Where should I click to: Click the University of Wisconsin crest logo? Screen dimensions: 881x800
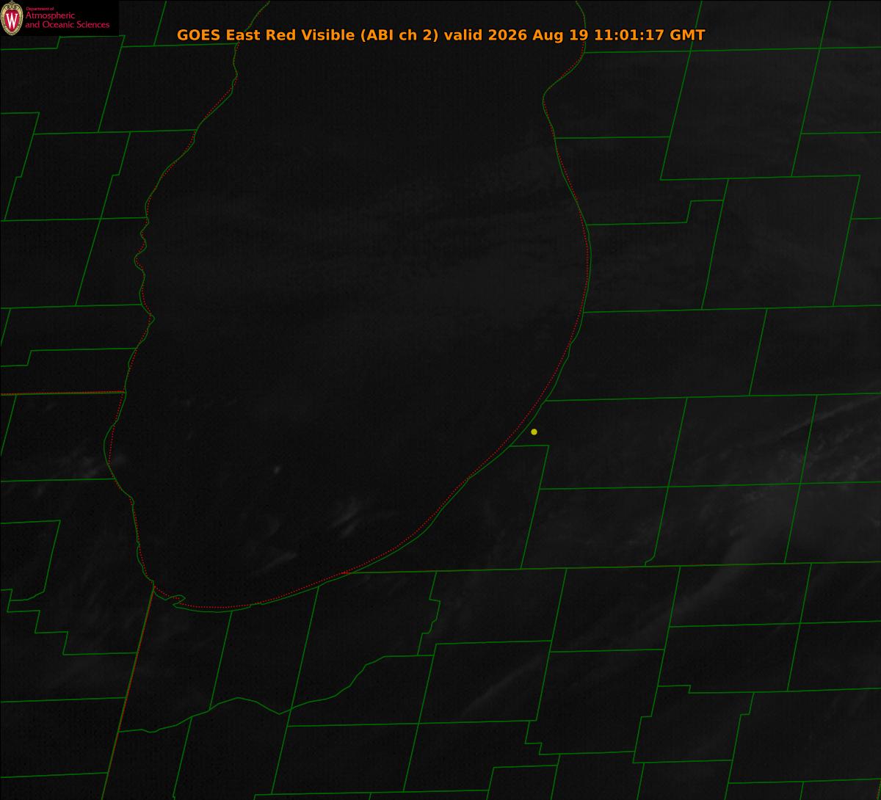11,18
